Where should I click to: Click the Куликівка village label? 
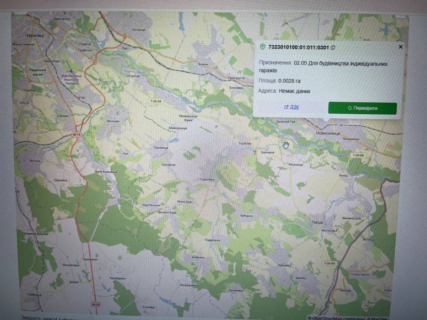pyautogui.click(x=236, y=291)
